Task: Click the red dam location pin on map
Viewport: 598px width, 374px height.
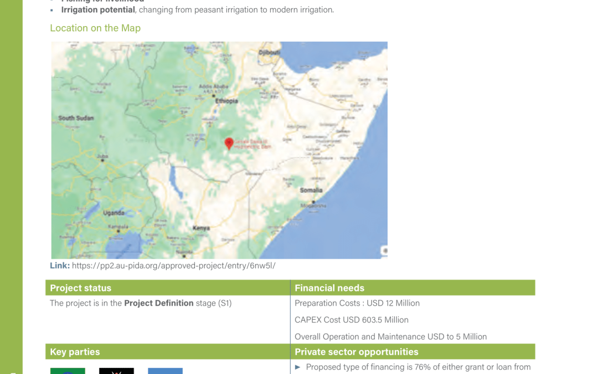Action: pyautogui.click(x=229, y=144)
